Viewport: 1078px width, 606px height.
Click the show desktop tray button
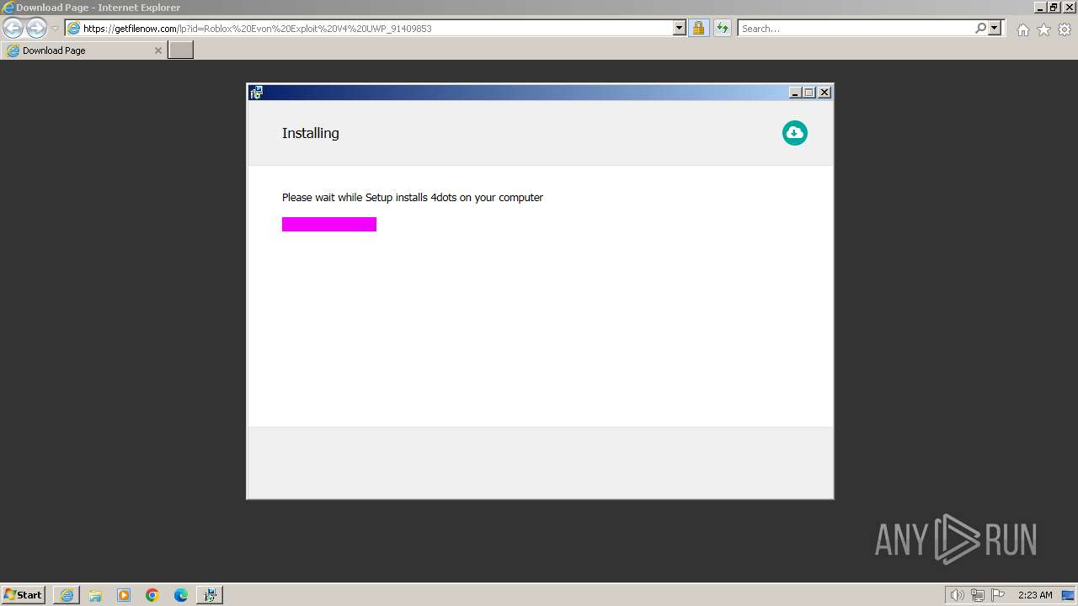click(x=1068, y=595)
